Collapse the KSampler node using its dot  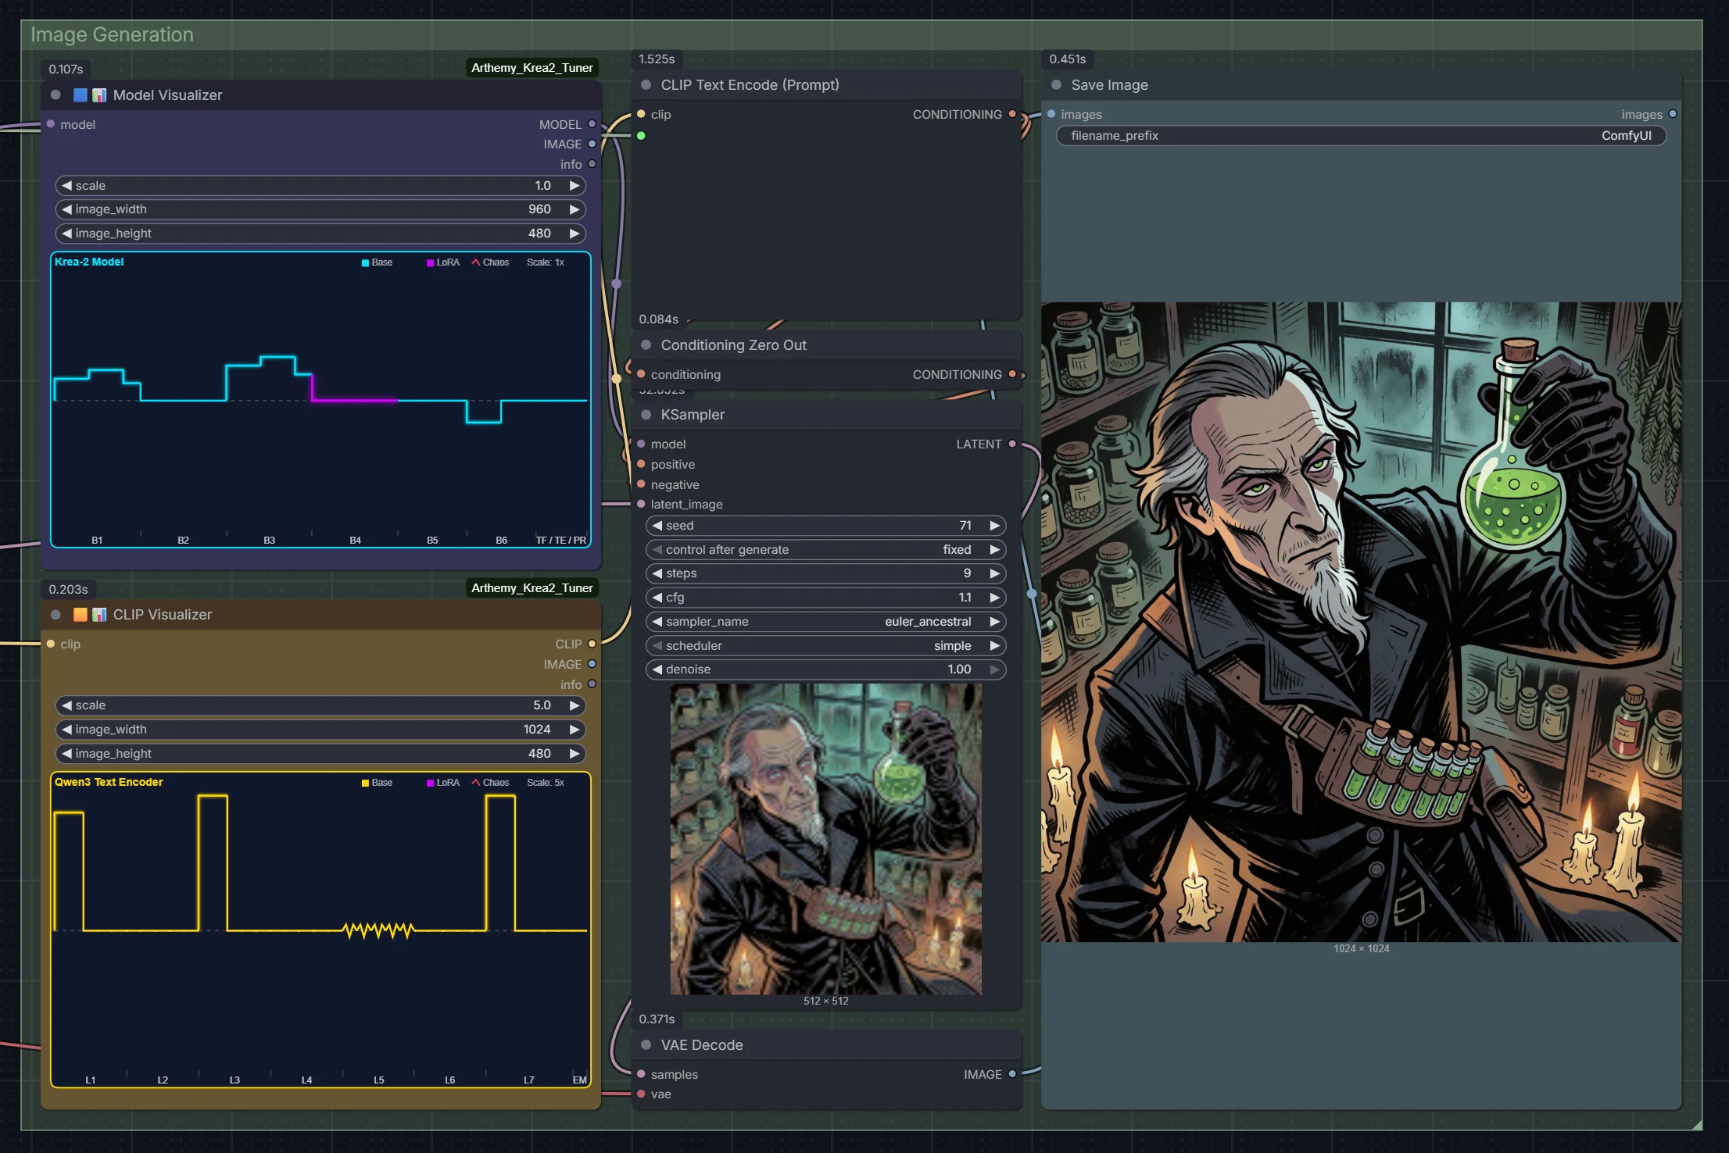coord(646,415)
